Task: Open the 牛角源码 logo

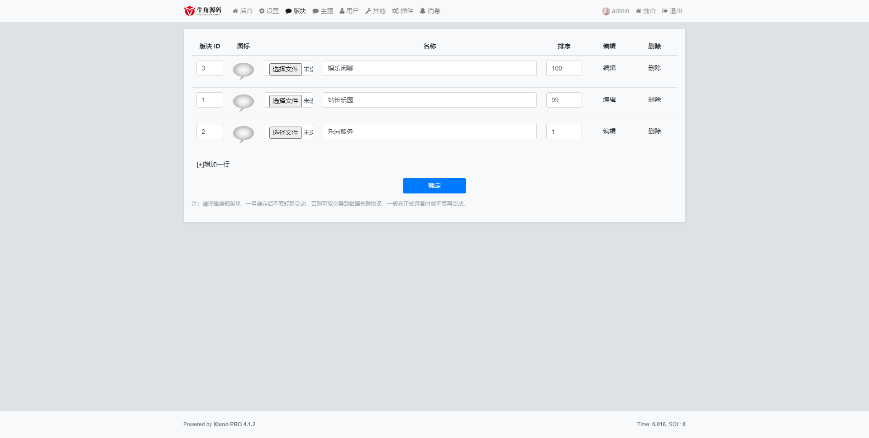Action: tap(202, 11)
